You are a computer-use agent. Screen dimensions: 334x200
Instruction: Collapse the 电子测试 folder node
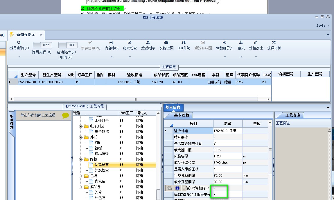tap(81, 126)
